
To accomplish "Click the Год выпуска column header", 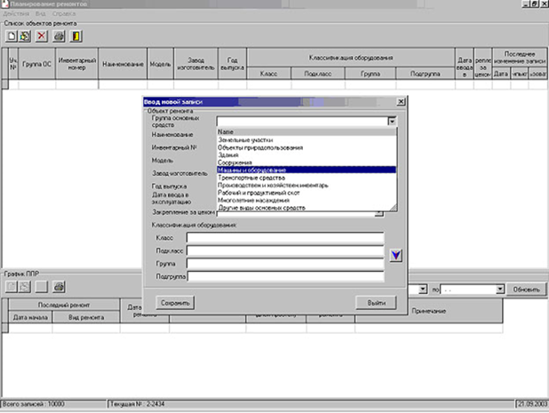I will (x=232, y=64).
